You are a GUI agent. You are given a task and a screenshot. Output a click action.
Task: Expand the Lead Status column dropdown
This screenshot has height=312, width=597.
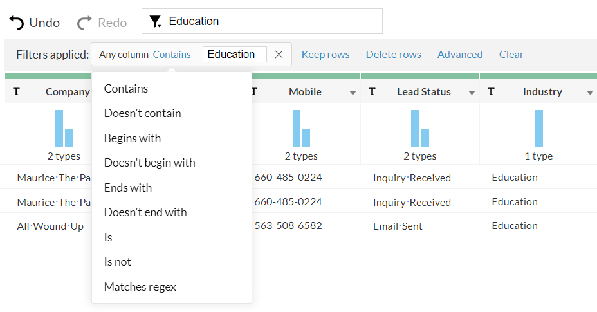point(472,93)
